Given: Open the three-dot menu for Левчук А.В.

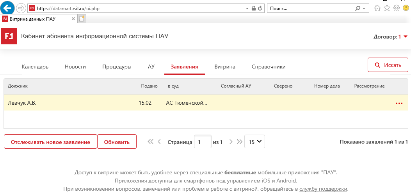Looking at the screenshot, I should coord(399,103).
